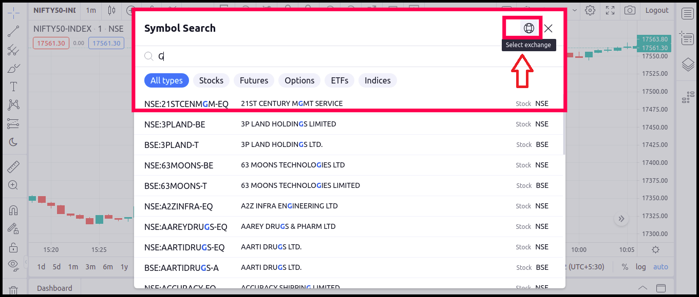Select the brush drawing tool
The height and width of the screenshot is (297, 699).
(13, 68)
